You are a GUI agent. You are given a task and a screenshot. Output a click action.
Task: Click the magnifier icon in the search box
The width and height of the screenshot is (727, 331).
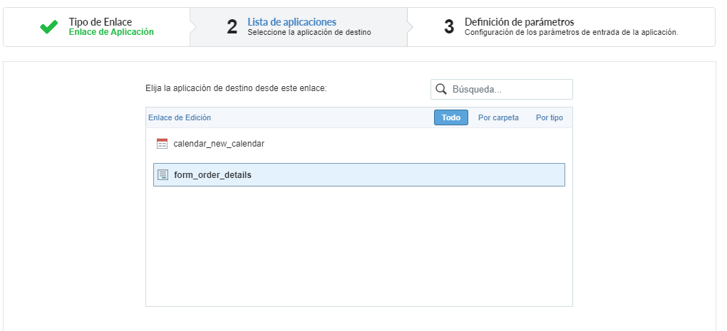(x=441, y=90)
